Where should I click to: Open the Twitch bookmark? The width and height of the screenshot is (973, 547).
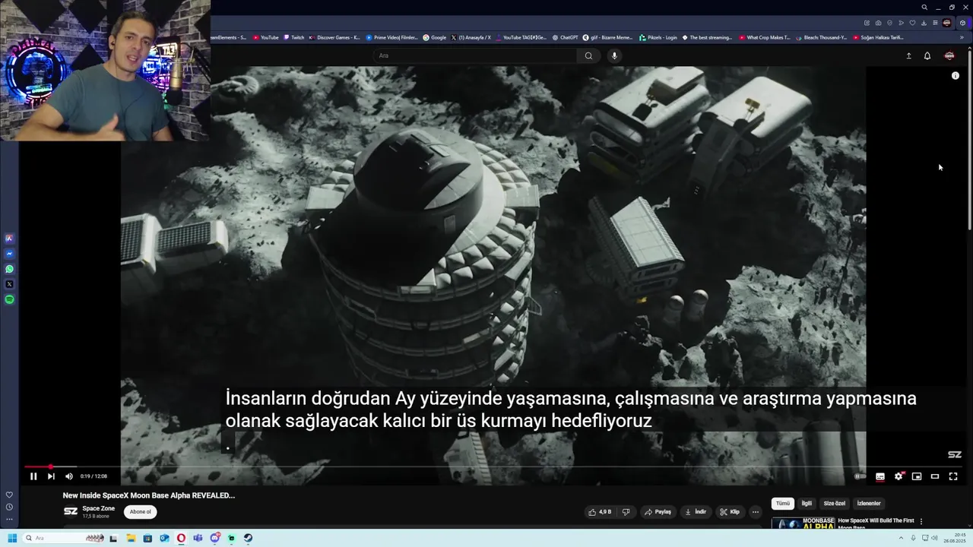(x=295, y=37)
